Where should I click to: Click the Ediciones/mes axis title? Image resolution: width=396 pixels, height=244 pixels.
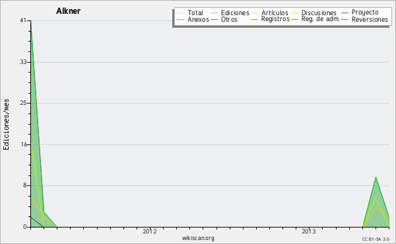point(6,125)
